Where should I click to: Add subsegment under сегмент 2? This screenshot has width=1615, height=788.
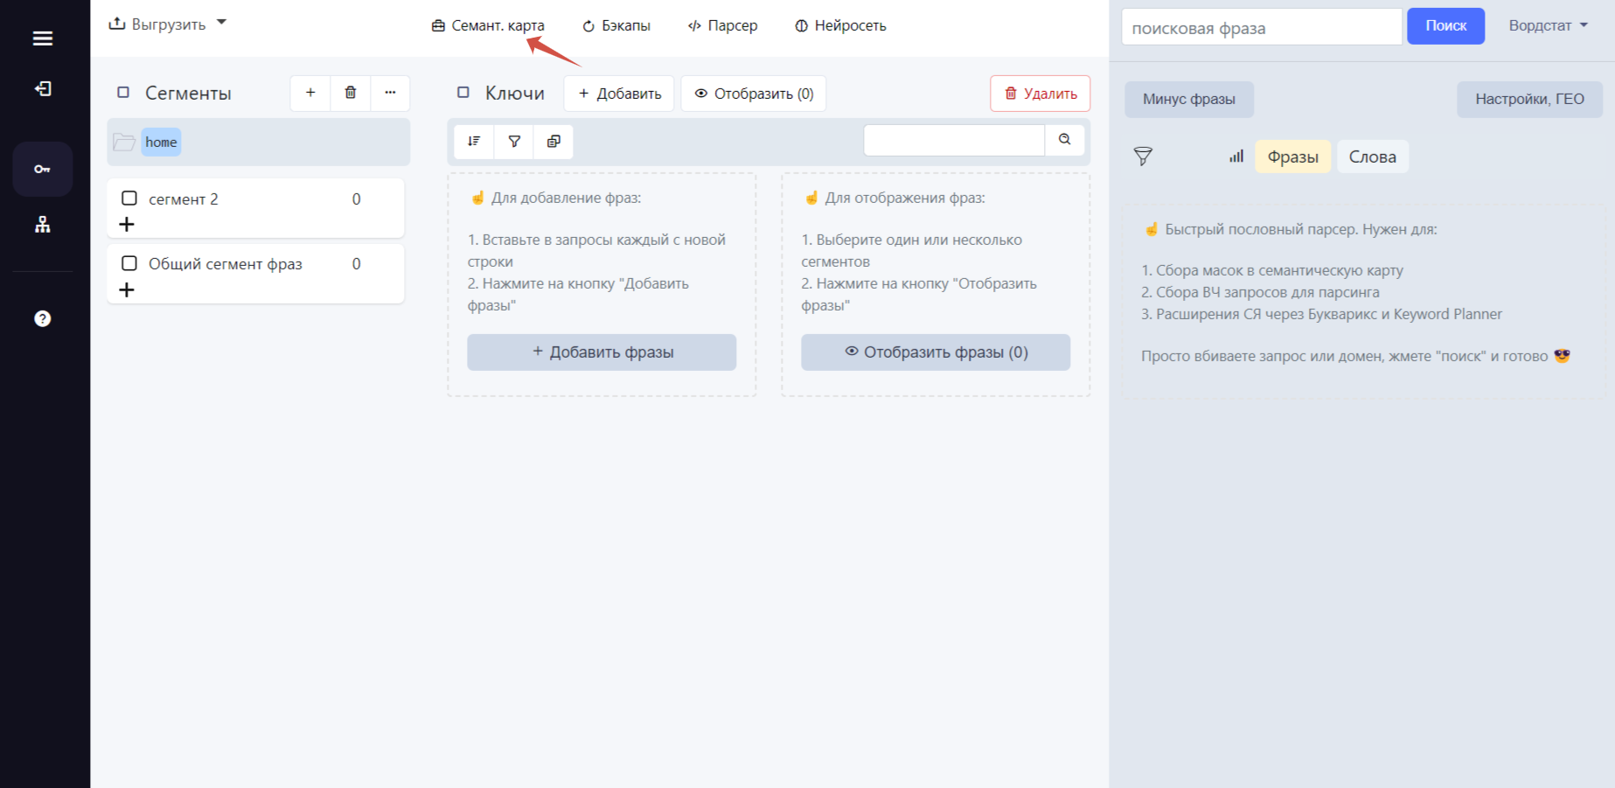[127, 225]
